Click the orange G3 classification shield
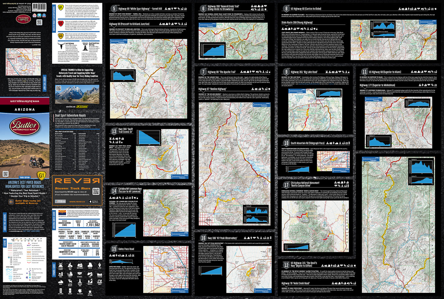The image size is (444, 299). [x=61, y=36]
